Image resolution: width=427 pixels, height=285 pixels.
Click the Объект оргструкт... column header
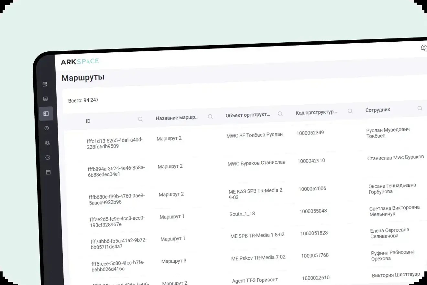pyautogui.click(x=248, y=115)
